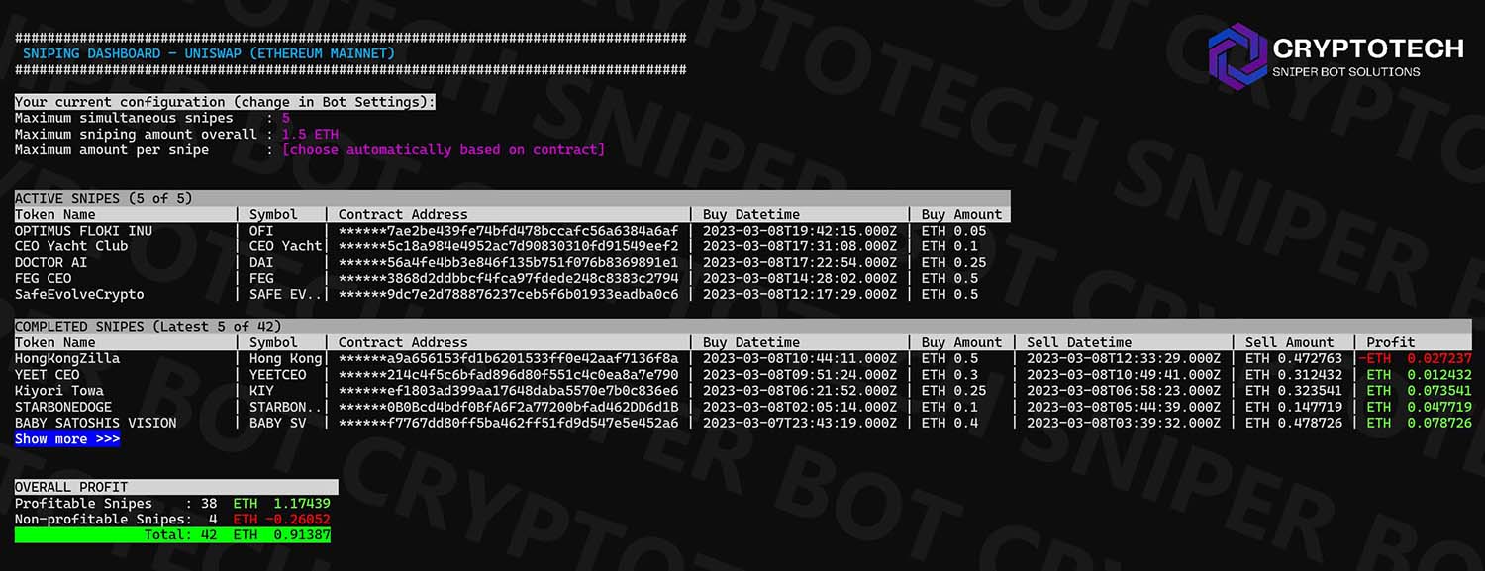
Task: Select the CEO Yacht Club contract address
Action: [x=508, y=246]
